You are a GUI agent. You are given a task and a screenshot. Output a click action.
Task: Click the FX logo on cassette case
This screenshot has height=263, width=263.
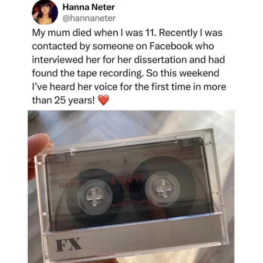pyautogui.click(x=69, y=245)
